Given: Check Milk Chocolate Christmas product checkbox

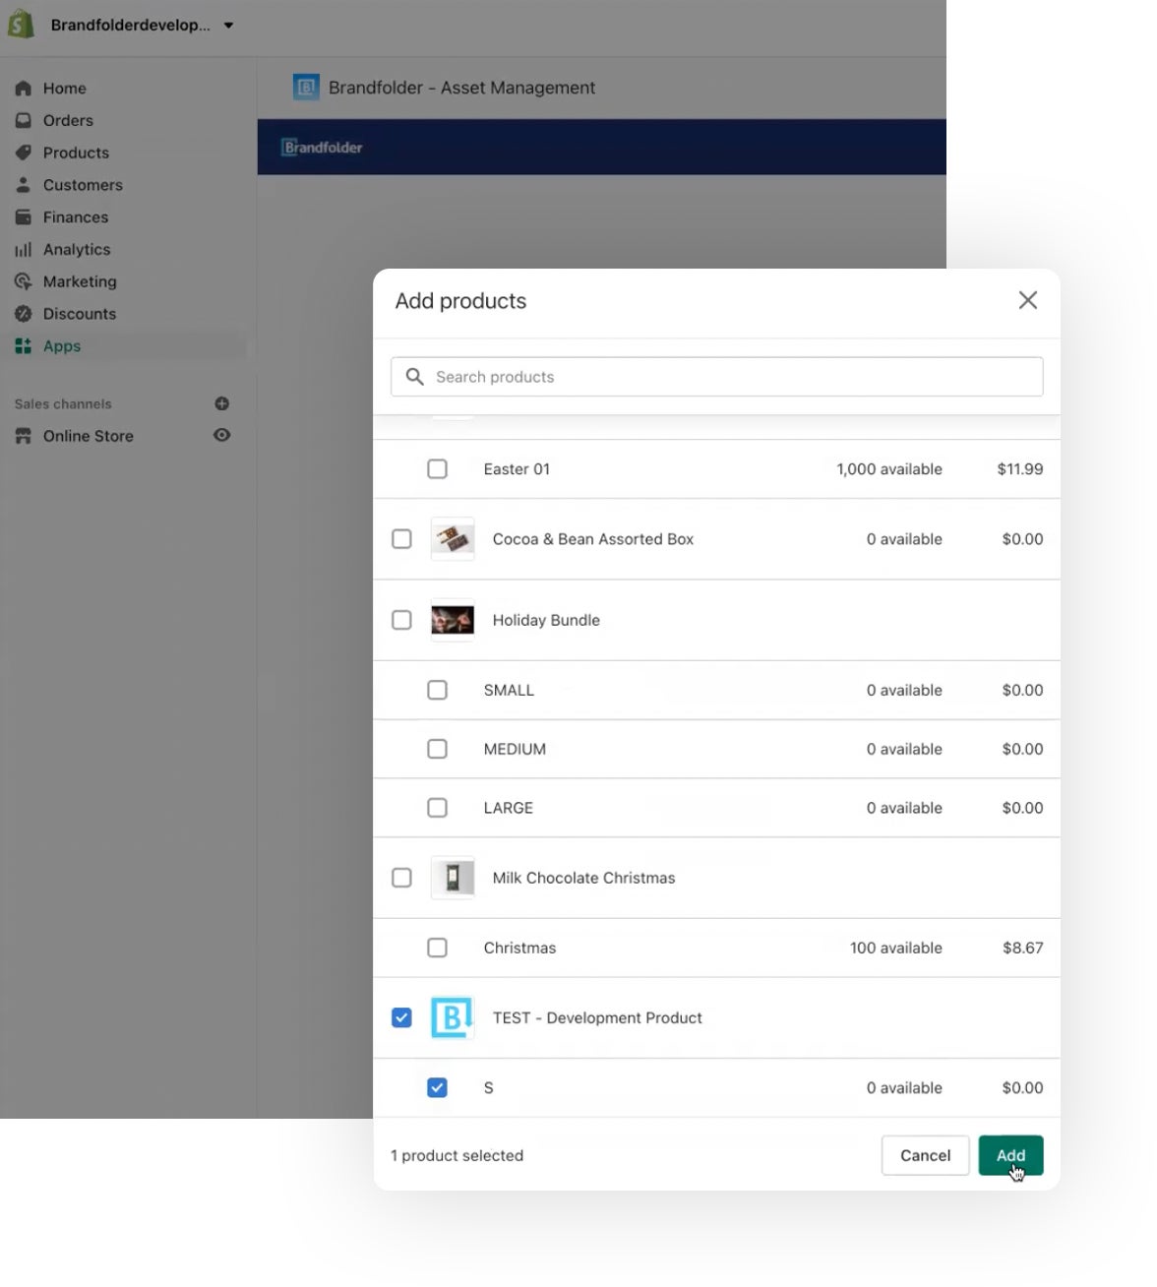Looking at the screenshot, I should point(401,878).
